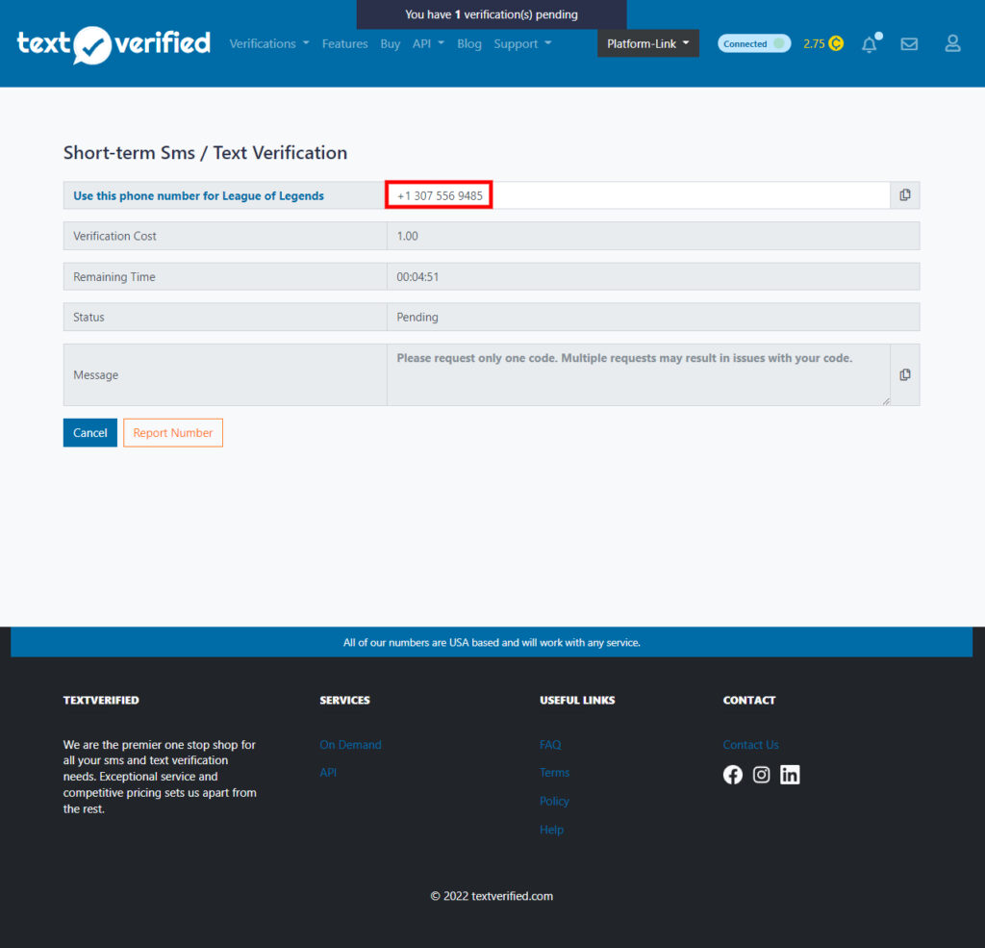The height and width of the screenshot is (948, 985).
Task: Click the Report Number button
Action: [173, 432]
